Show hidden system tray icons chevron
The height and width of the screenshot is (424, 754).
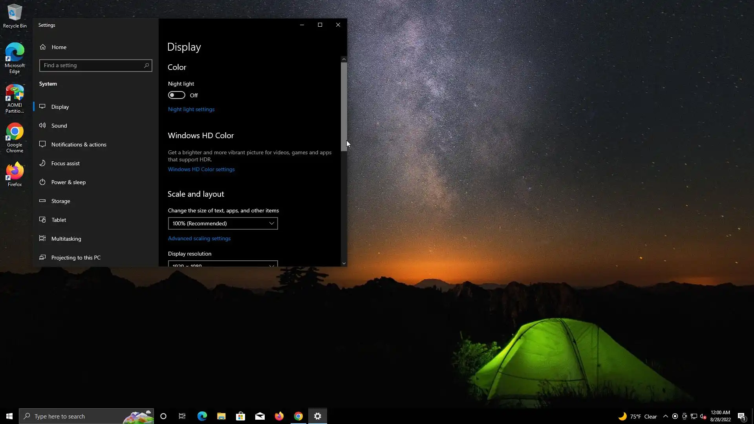tap(665, 417)
